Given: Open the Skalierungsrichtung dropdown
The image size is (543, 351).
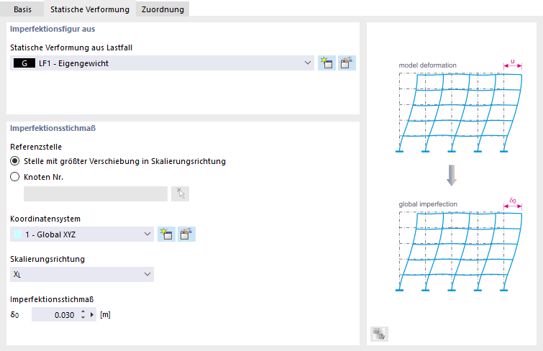Looking at the screenshot, I should point(147,274).
